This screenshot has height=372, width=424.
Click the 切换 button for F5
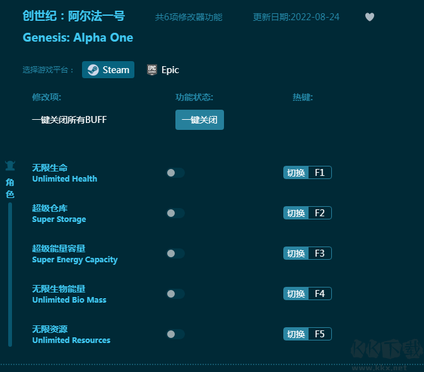pos(296,334)
